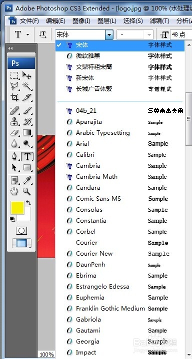
Task: Choose the Arial font from list
Action: (120, 144)
